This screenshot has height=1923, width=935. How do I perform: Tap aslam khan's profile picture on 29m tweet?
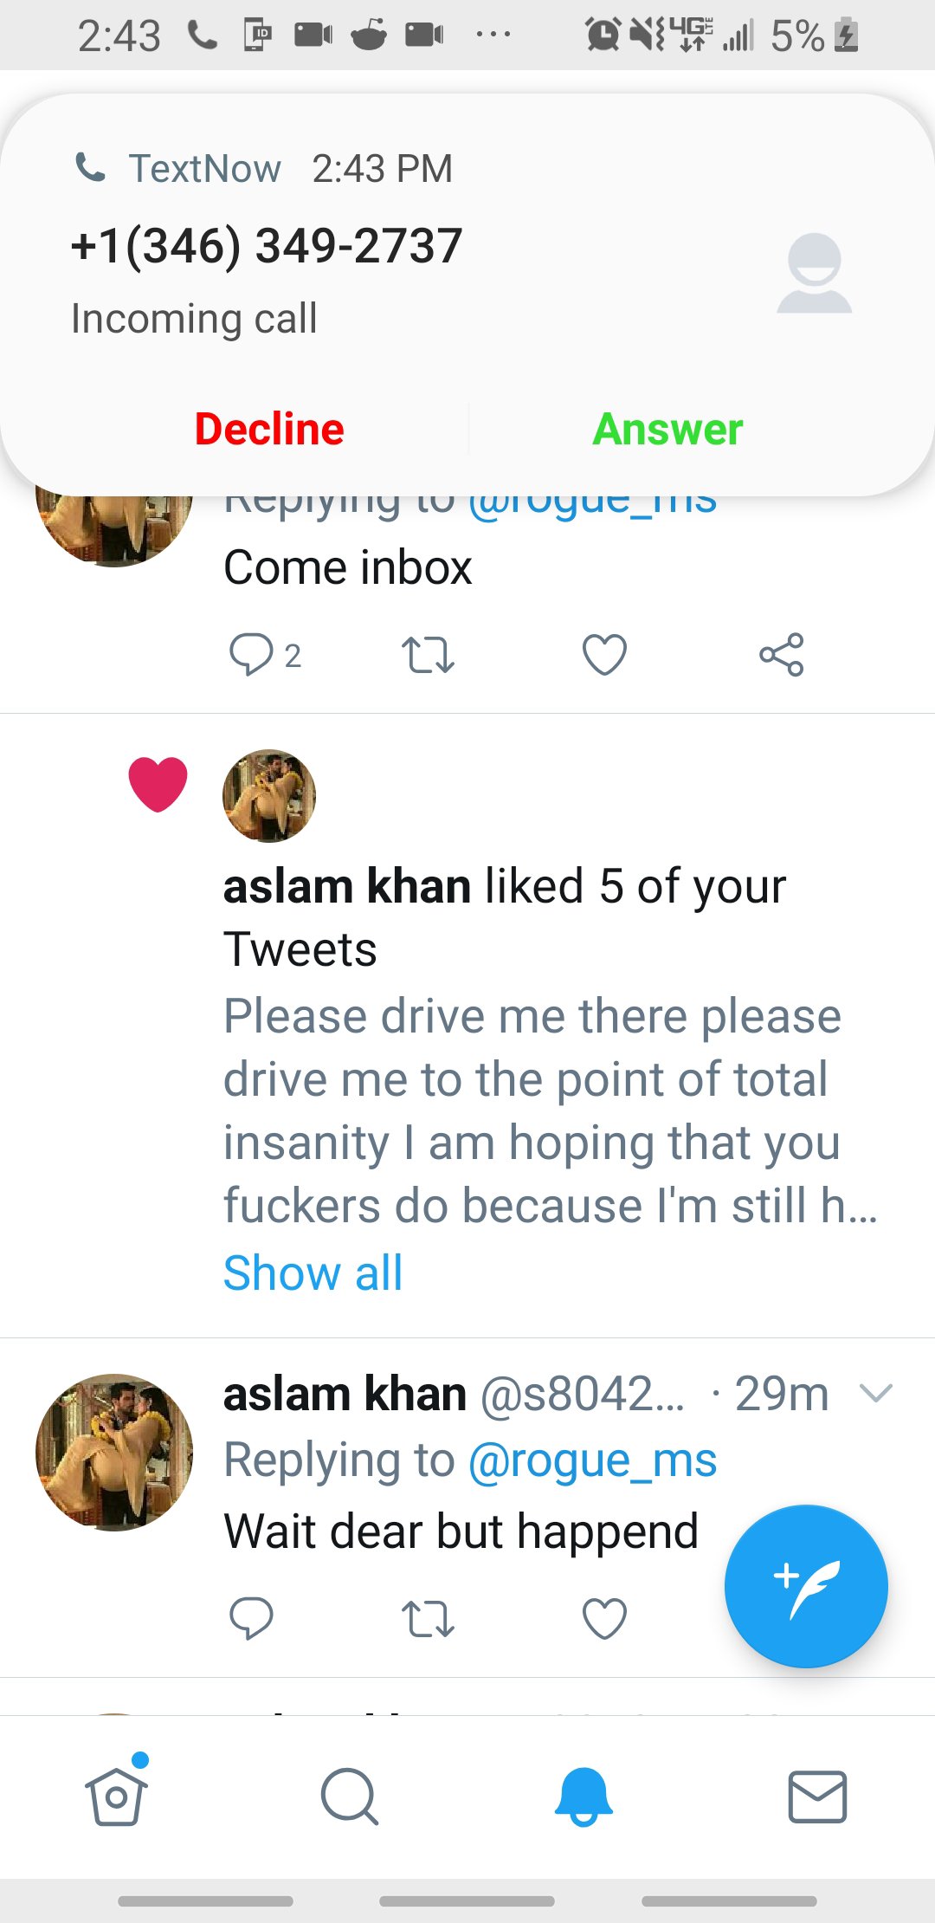tap(114, 1452)
